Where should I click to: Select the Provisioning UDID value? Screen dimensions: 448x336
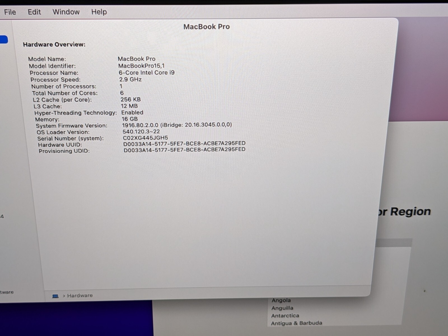pyautogui.click(x=185, y=150)
